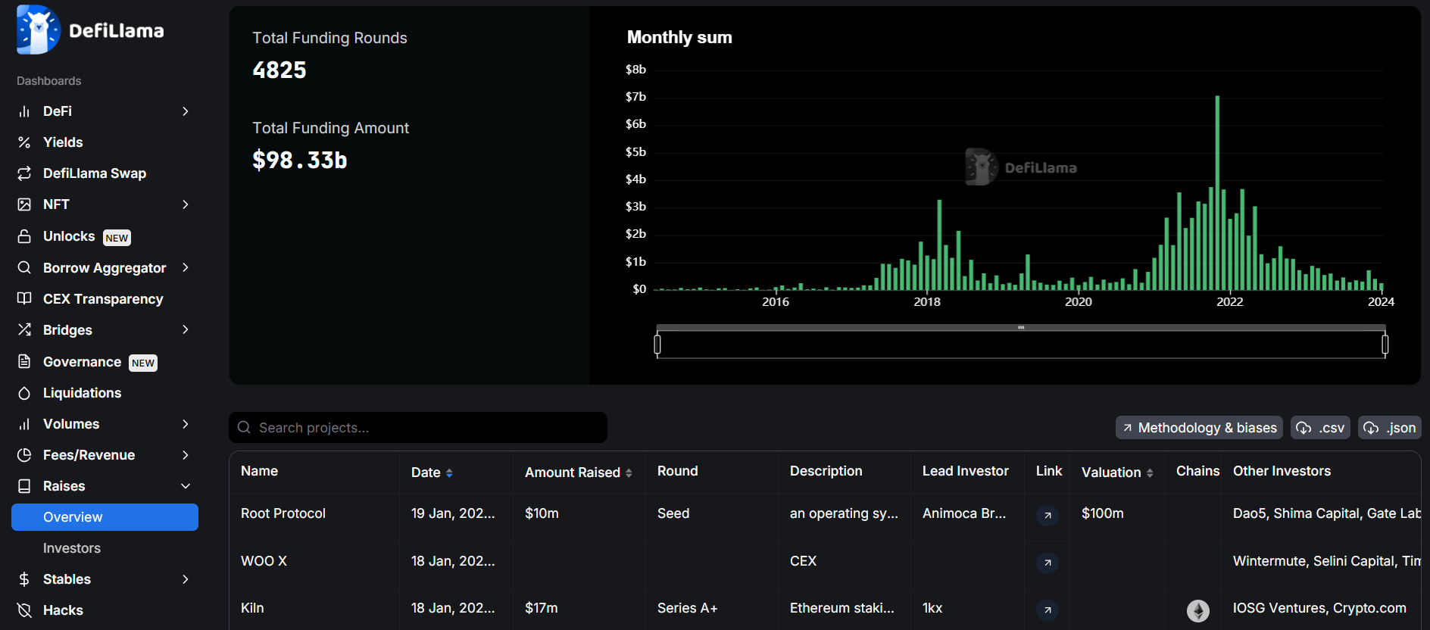Click the NFT image icon
The image size is (1430, 630).
point(24,204)
